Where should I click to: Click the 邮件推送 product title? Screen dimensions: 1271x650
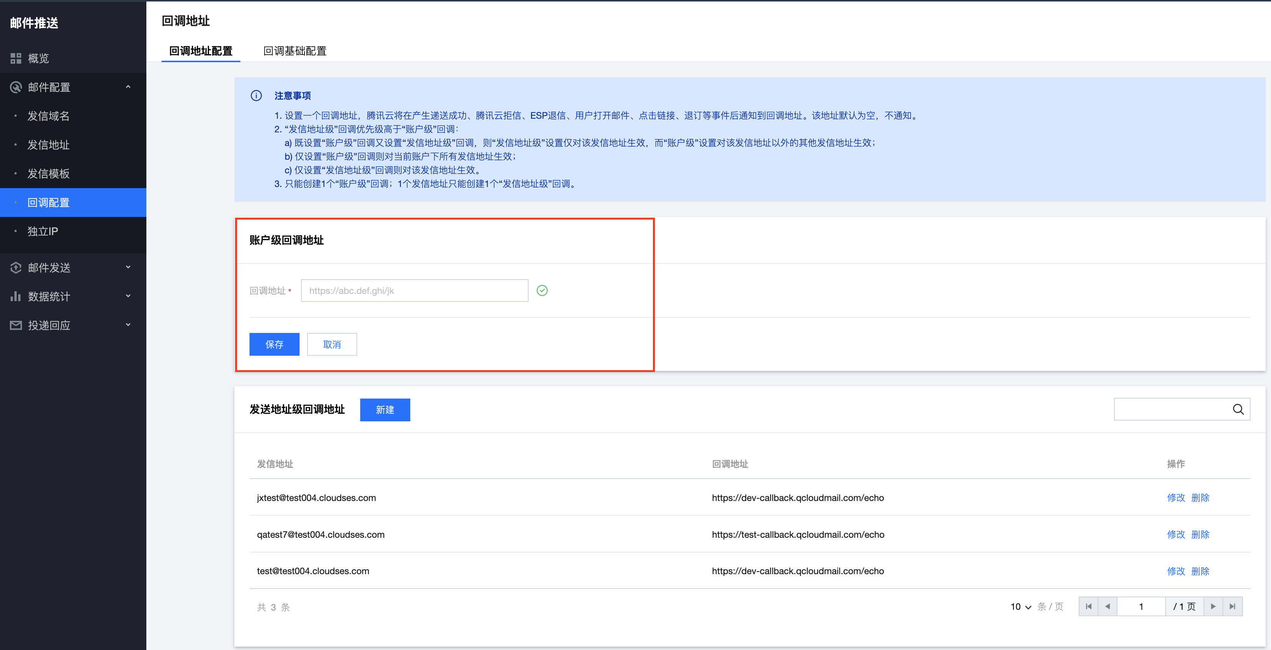[34, 23]
